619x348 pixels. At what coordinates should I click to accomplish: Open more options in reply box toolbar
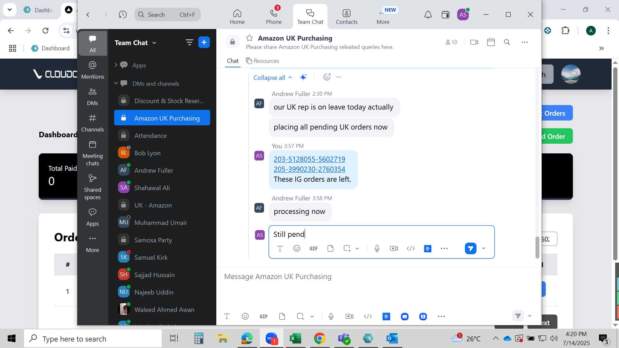coord(444,248)
